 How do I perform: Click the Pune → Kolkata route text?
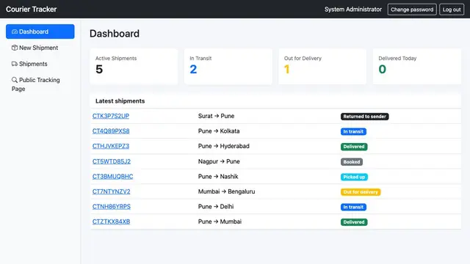click(x=219, y=131)
